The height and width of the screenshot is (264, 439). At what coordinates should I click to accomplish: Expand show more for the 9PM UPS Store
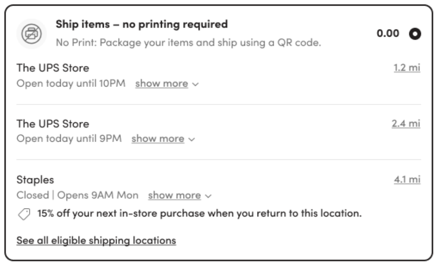pos(163,139)
